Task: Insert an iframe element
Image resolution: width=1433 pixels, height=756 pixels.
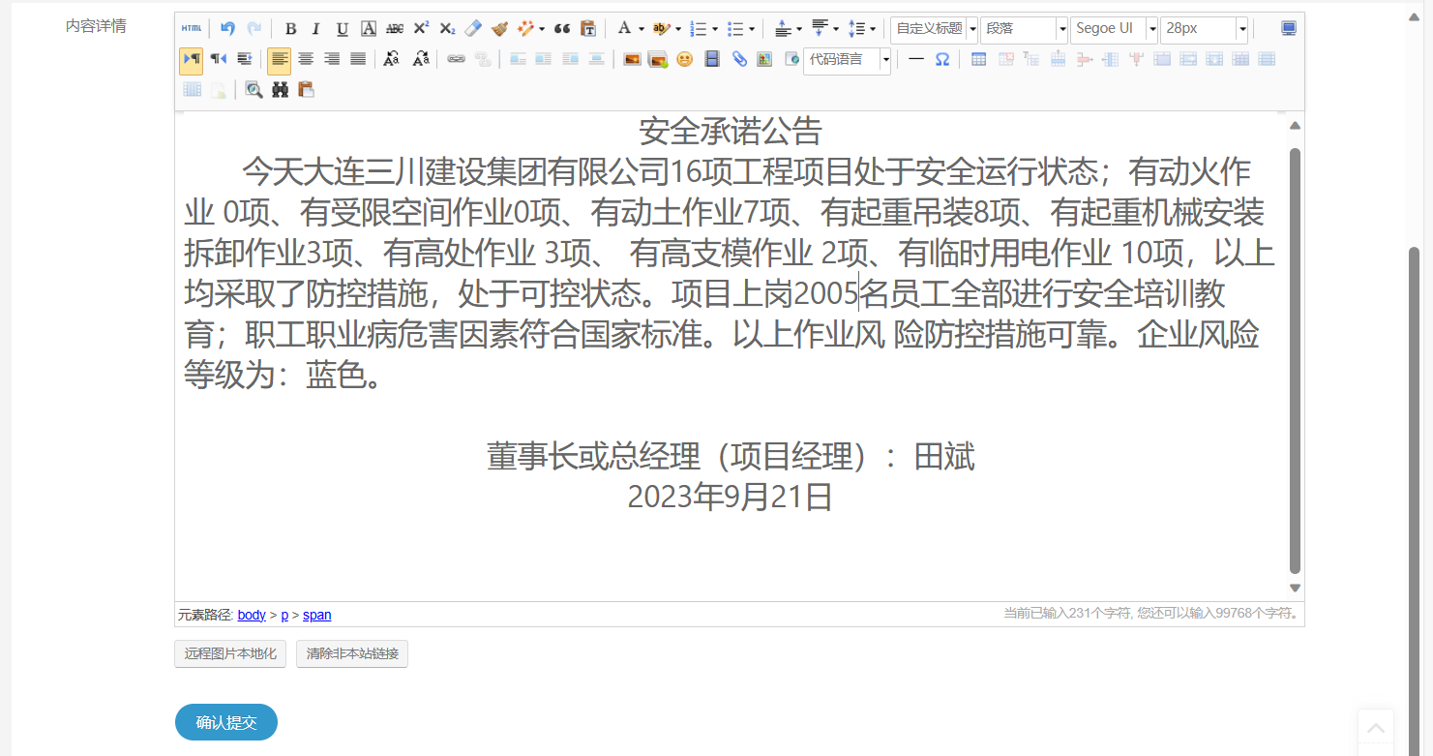Action: [x=791, y=60]
